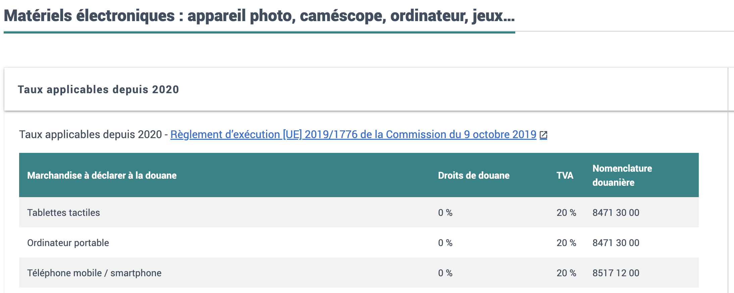734x293 pixels.
Task: Click the 20 % TVA cell for Ordinateur portable
Action: pyautogui.click(x=566, y=243)
